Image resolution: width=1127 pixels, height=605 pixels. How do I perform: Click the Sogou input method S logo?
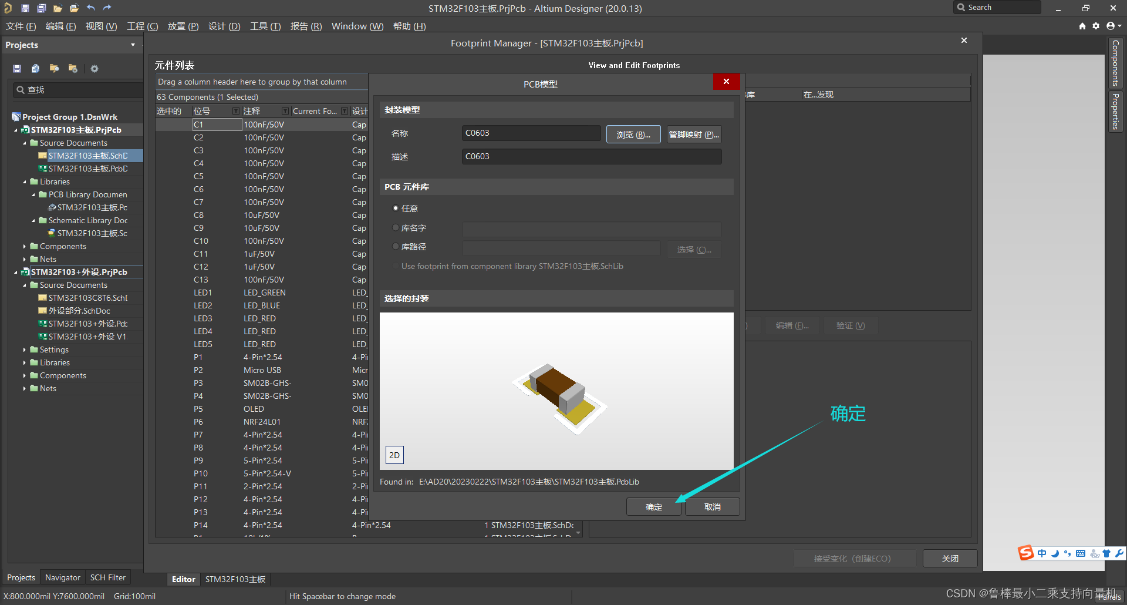point(1025,553)
